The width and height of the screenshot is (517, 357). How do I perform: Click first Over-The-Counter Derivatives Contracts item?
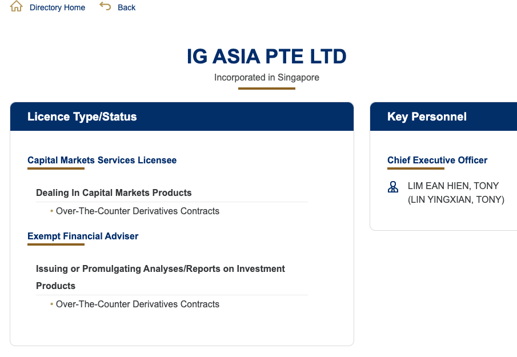[138, 211]
